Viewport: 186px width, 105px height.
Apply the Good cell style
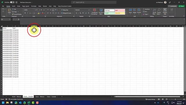click(x=109, y=13)
